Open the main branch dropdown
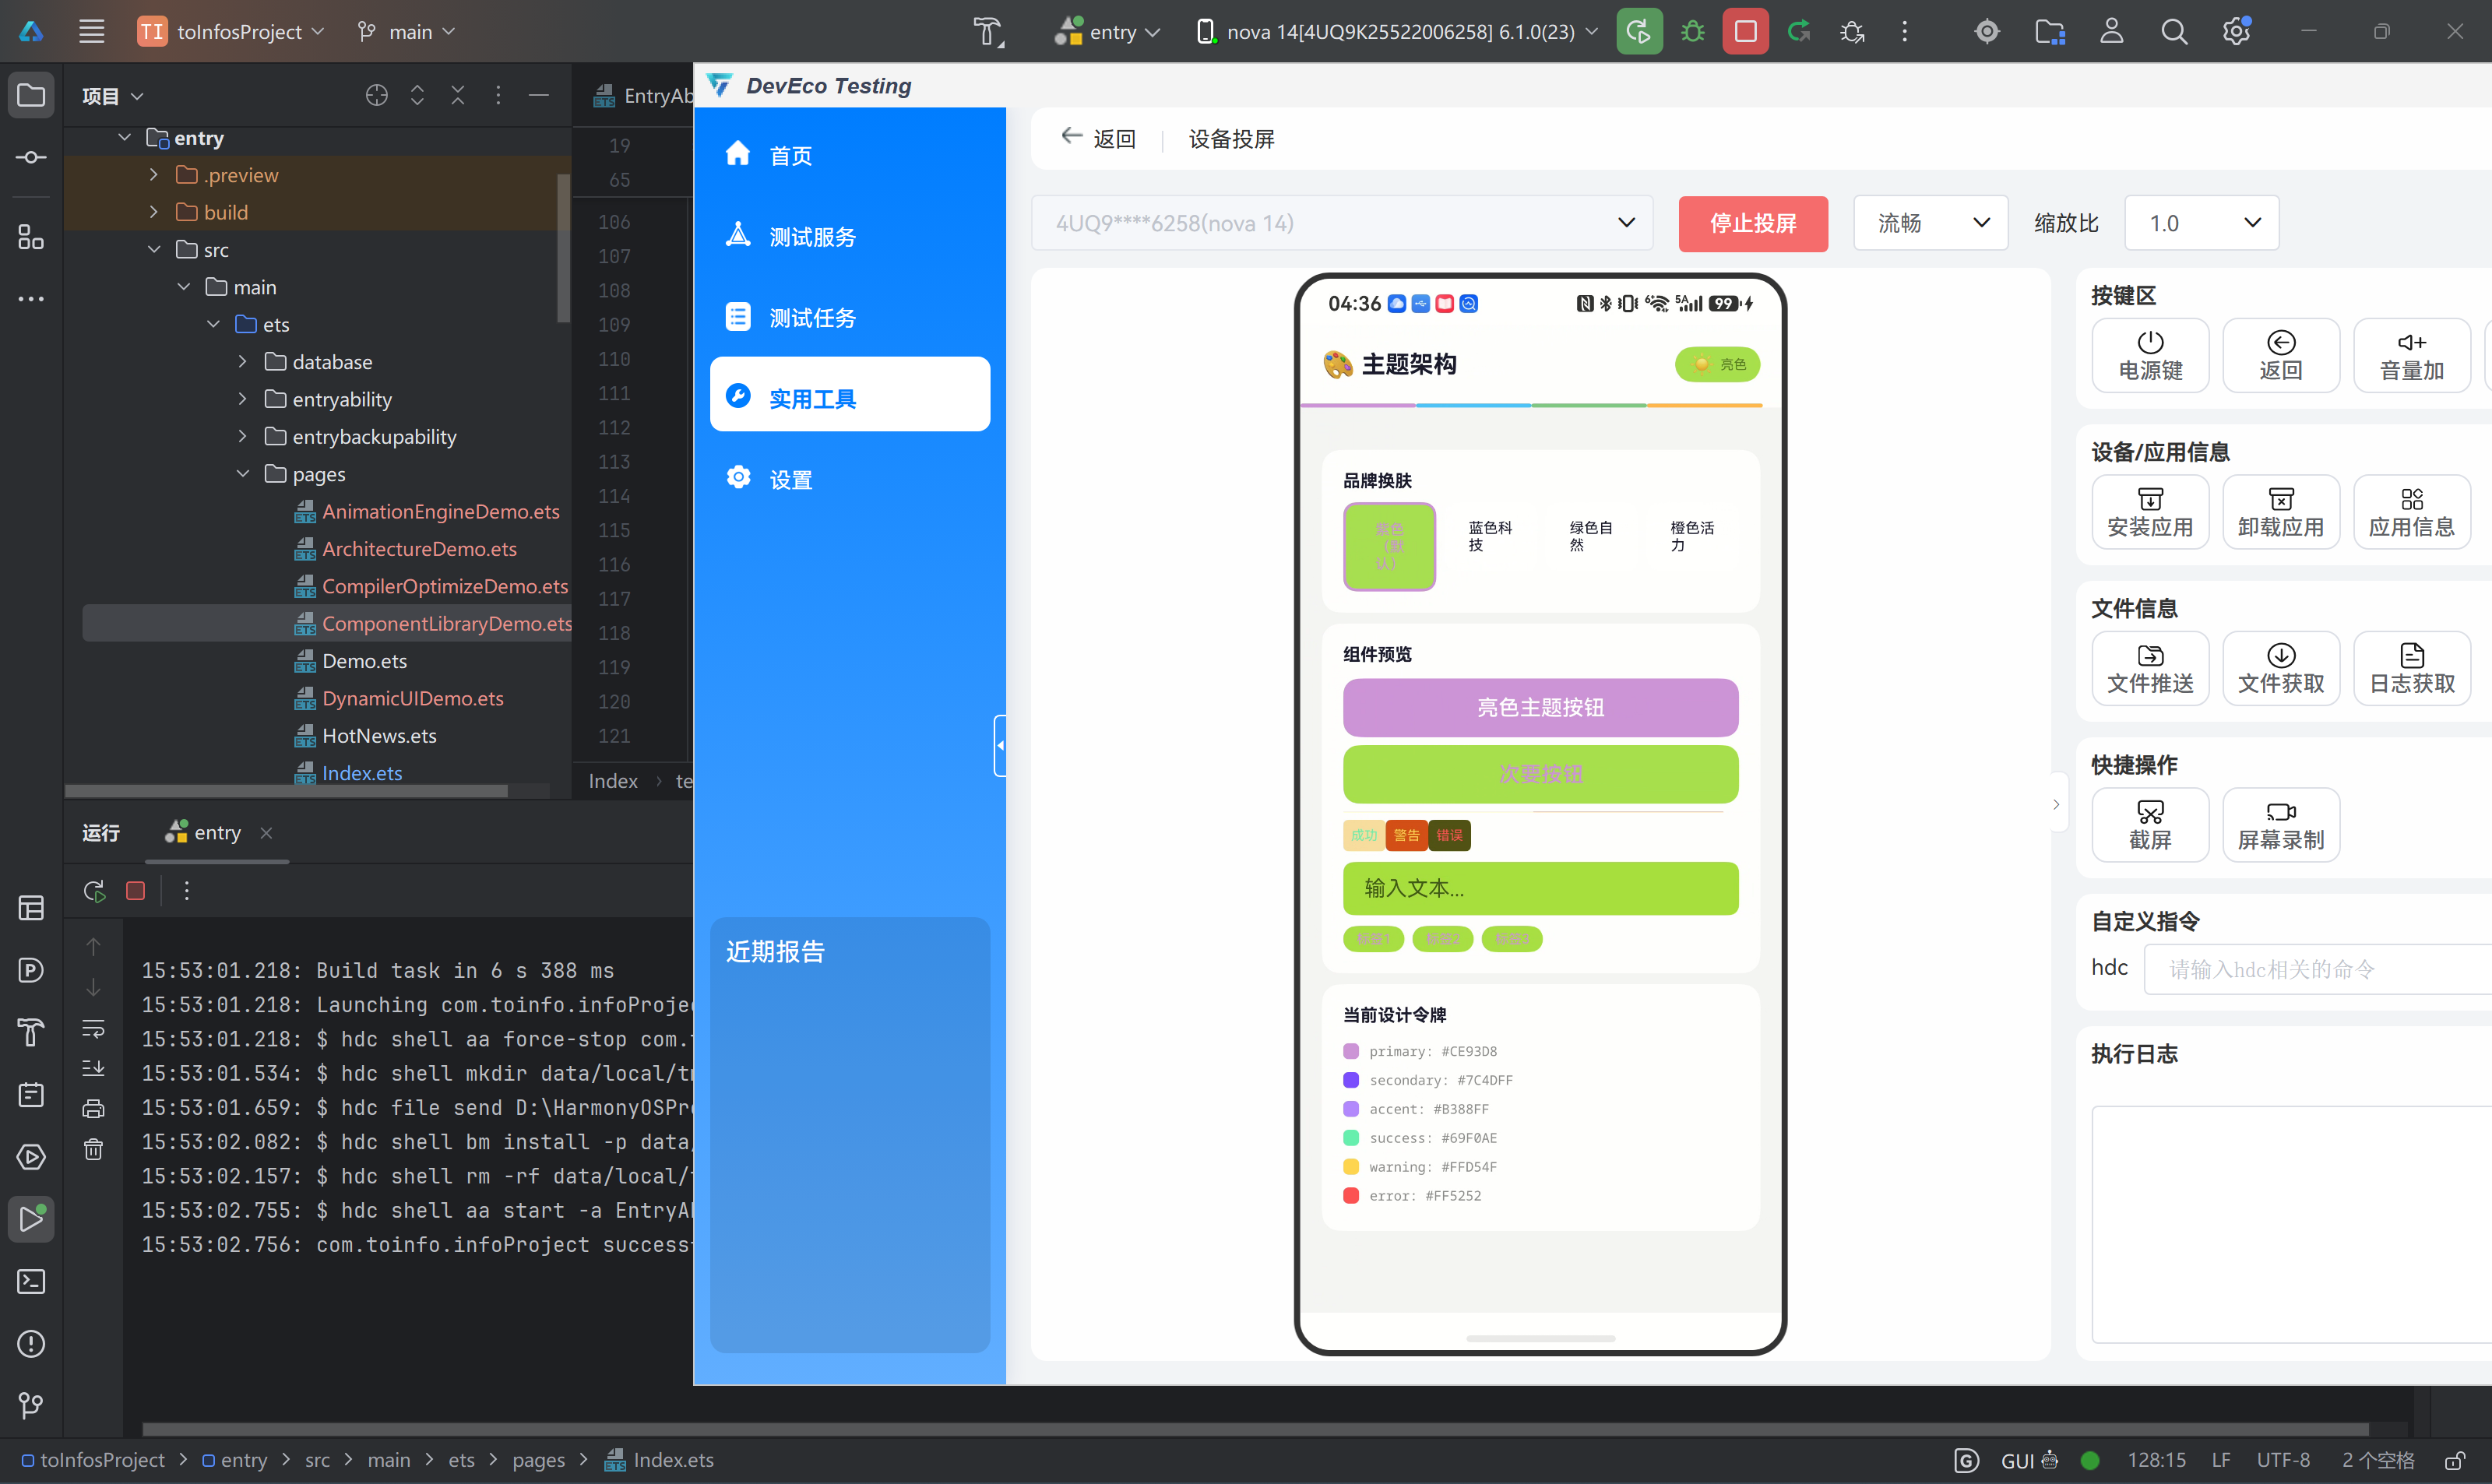 click(406, 31)
